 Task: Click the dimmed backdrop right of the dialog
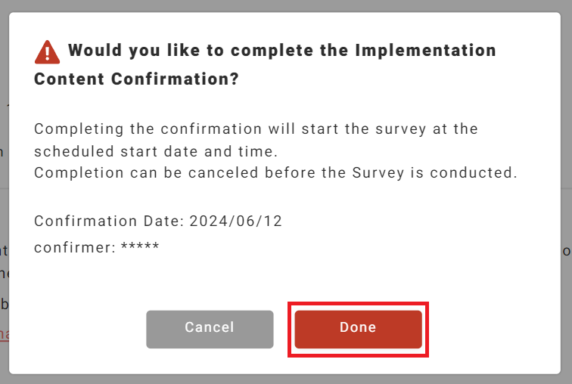[x=567, y=189]
